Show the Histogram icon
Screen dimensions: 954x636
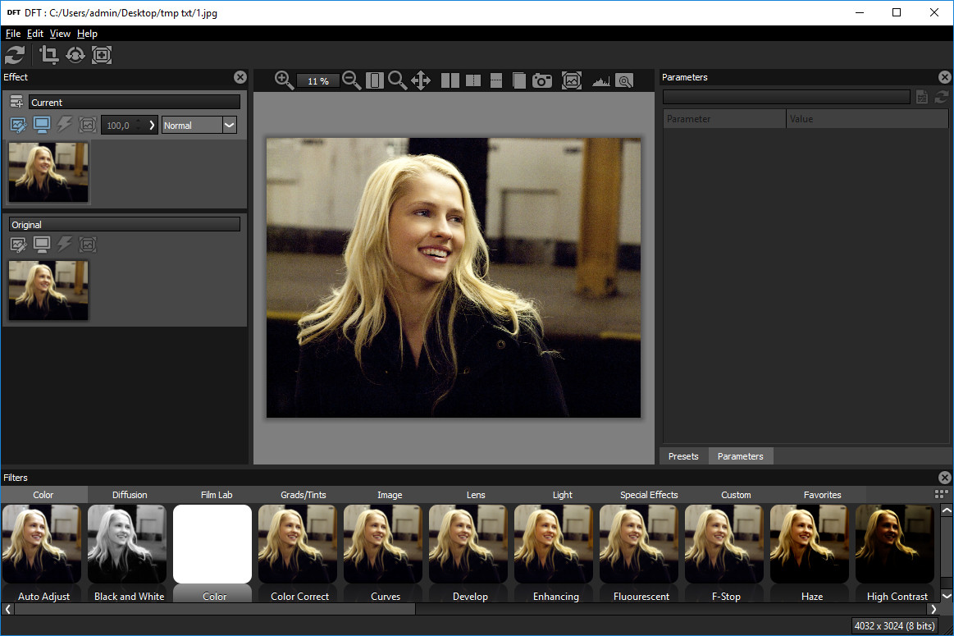pos(601,80)
